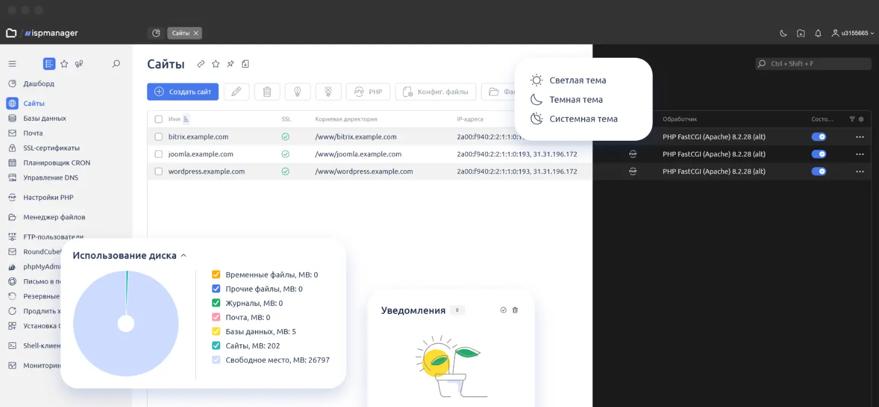The height and width of the screenshot is (407, 879).
Task: Uncheck Прочие файлы legend checkbox
Action: pos(216,289)
